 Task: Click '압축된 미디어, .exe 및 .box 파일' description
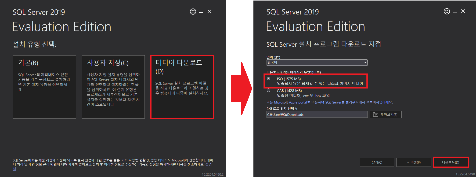click(x=303, y=96)
